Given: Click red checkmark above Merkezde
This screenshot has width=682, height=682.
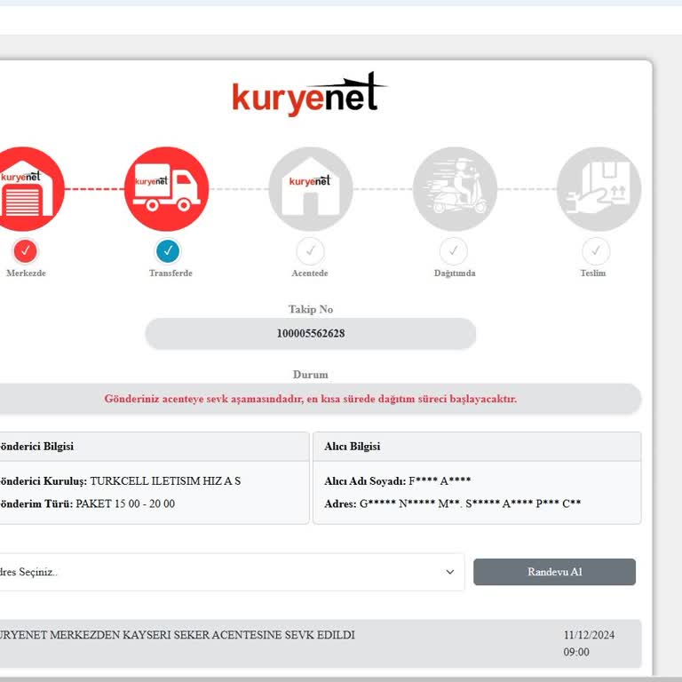Looking at the screenshot, I should 26,251.
